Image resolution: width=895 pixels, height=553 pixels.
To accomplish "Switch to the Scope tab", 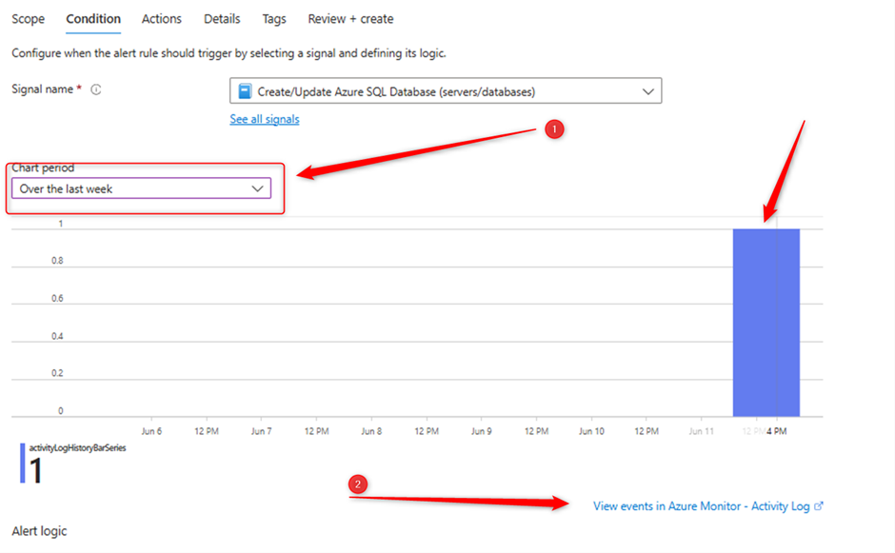I will 28,19.
